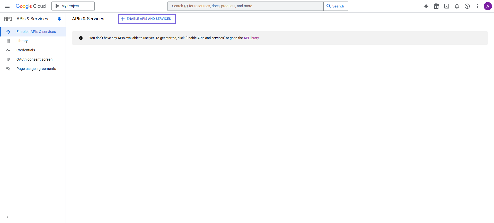Collapse the left side navigation panel
The image size is (494, 223).
[x=8, y=217]
